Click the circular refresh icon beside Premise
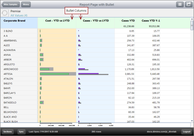Screen dimensions: 194x136 point(5,13)
